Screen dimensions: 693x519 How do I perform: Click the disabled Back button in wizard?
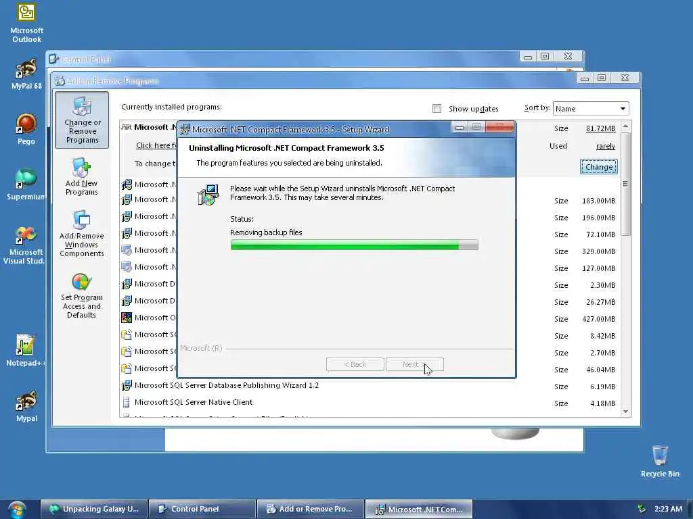(355, 364)
